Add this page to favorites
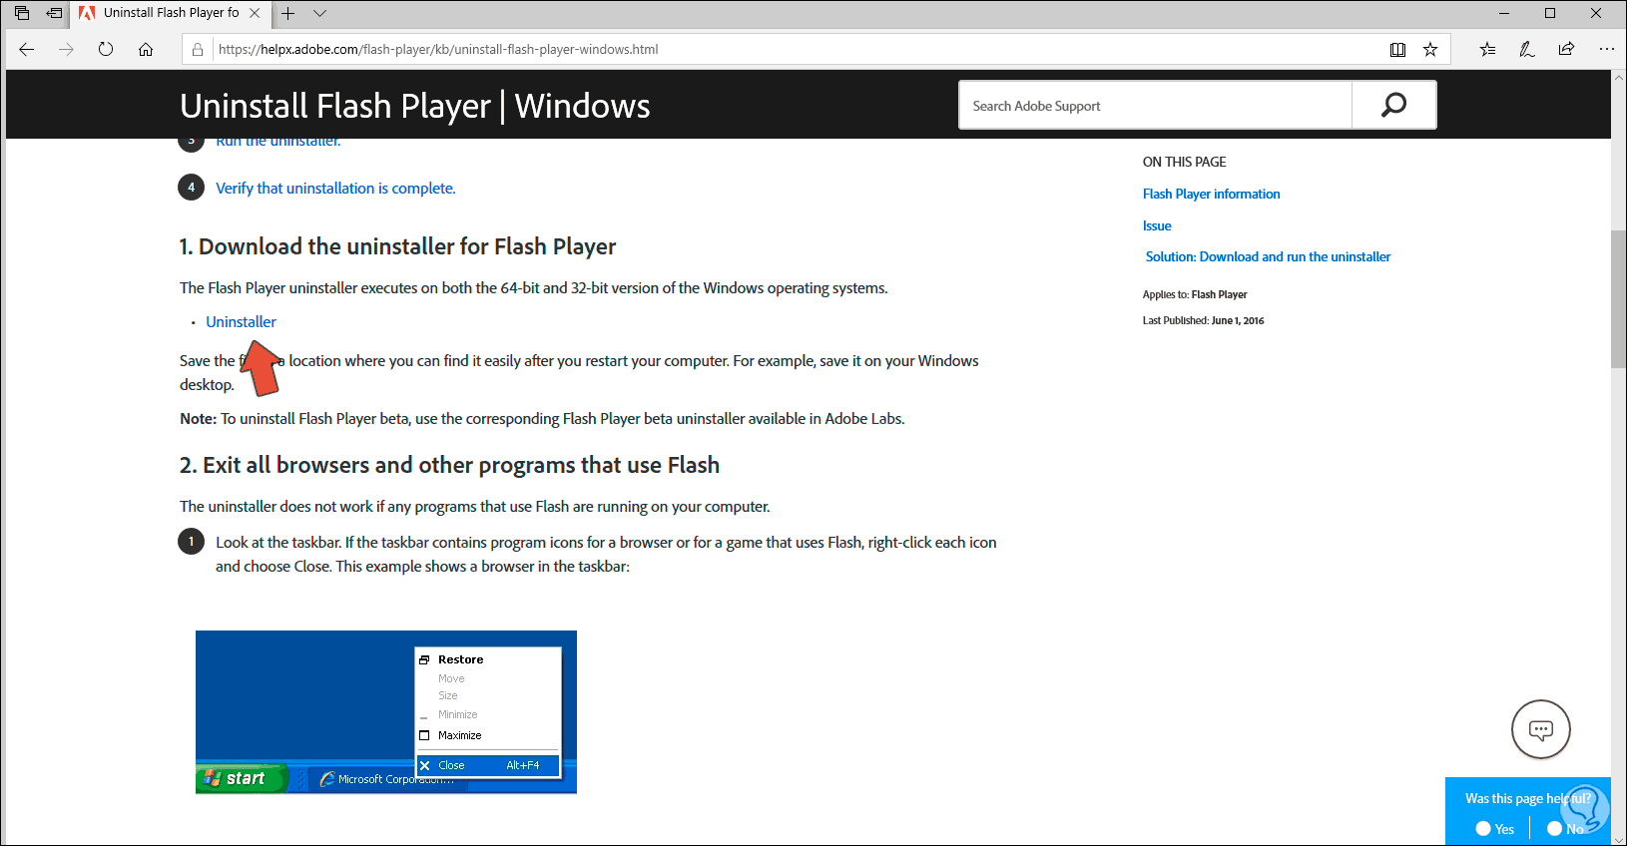 coord(1430,49)
